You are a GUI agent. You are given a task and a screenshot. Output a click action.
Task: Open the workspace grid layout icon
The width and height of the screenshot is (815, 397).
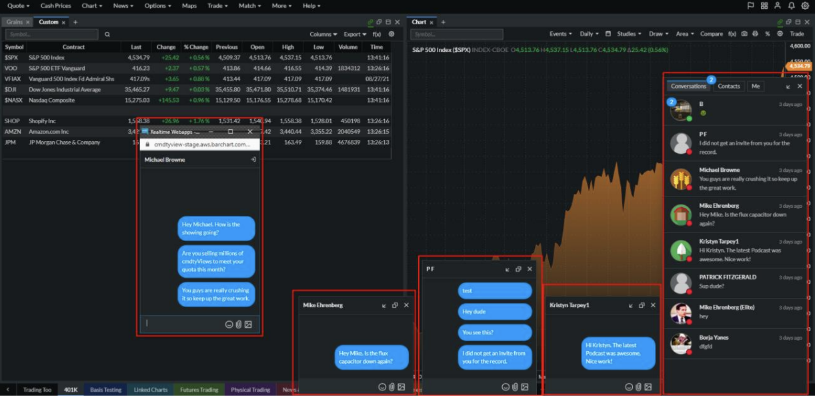tap(764, 5)
